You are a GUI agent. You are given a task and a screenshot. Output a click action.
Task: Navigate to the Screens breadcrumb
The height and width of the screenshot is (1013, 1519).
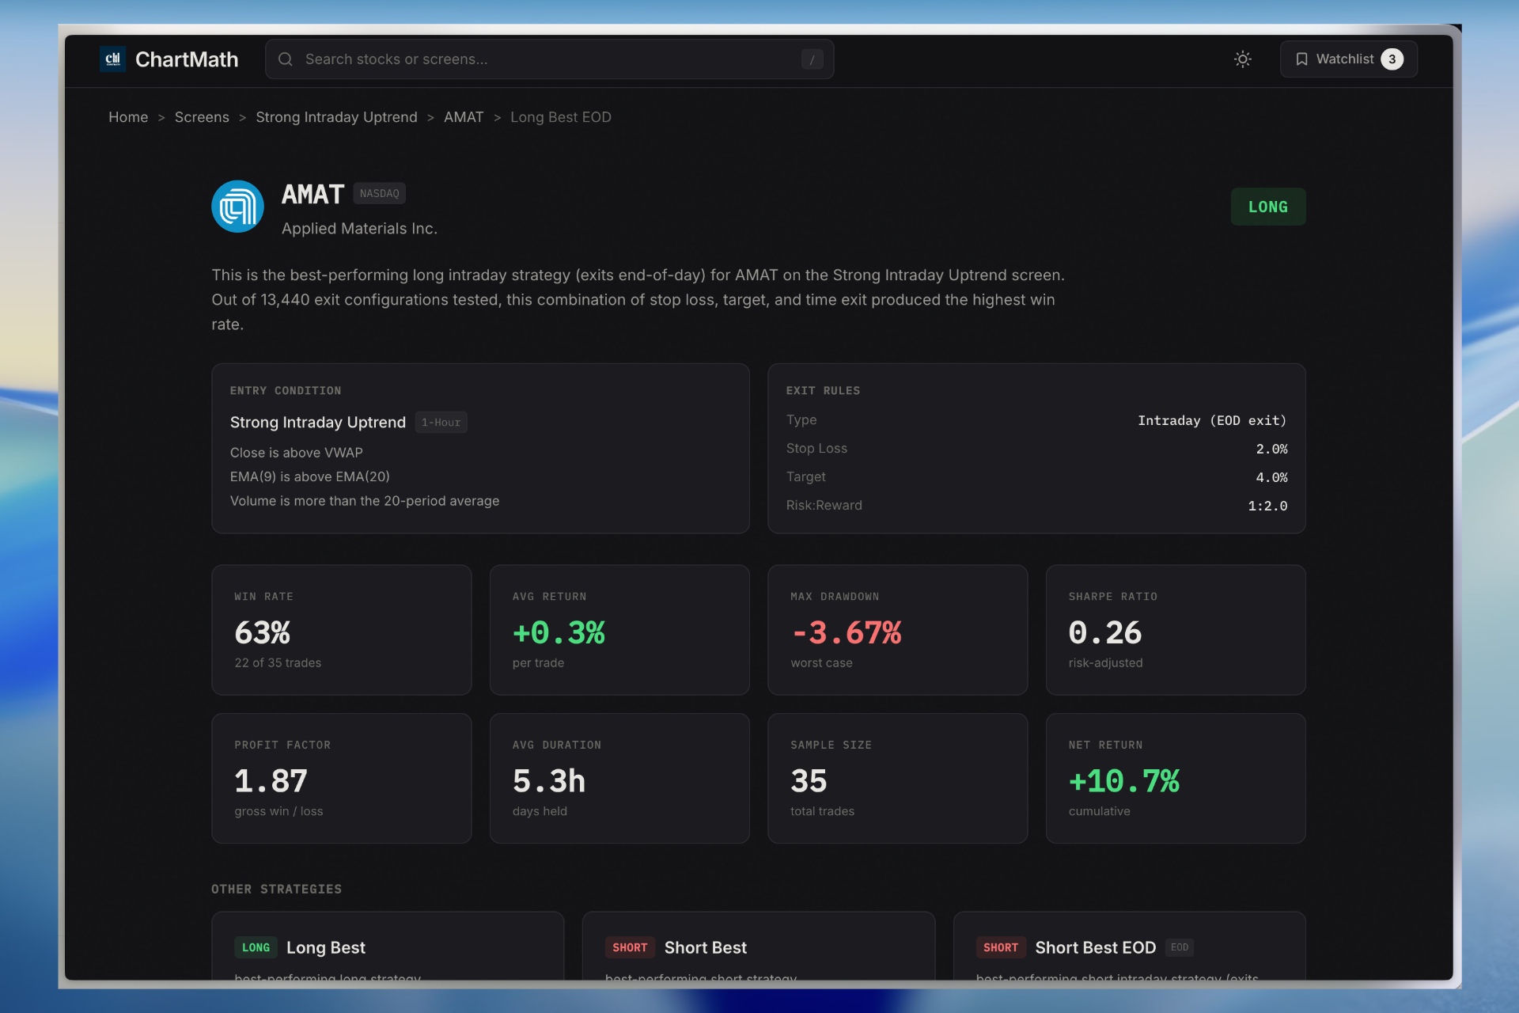[202, 116]
